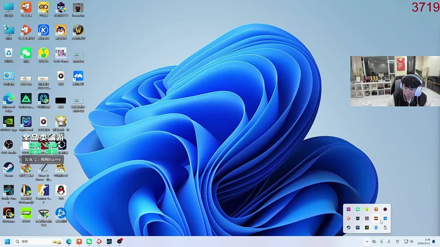Click the taskbar search box

click(x=38, y=242)
